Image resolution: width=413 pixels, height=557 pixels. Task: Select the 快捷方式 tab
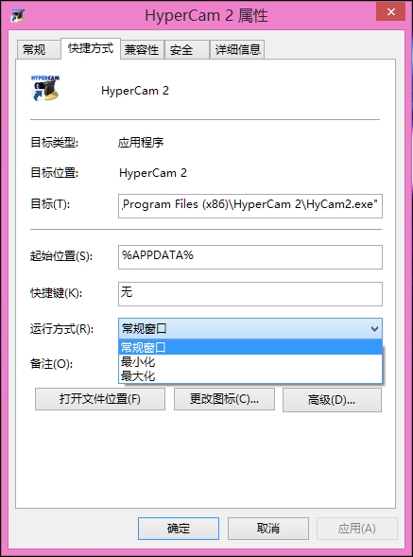(x=91, y=48)
